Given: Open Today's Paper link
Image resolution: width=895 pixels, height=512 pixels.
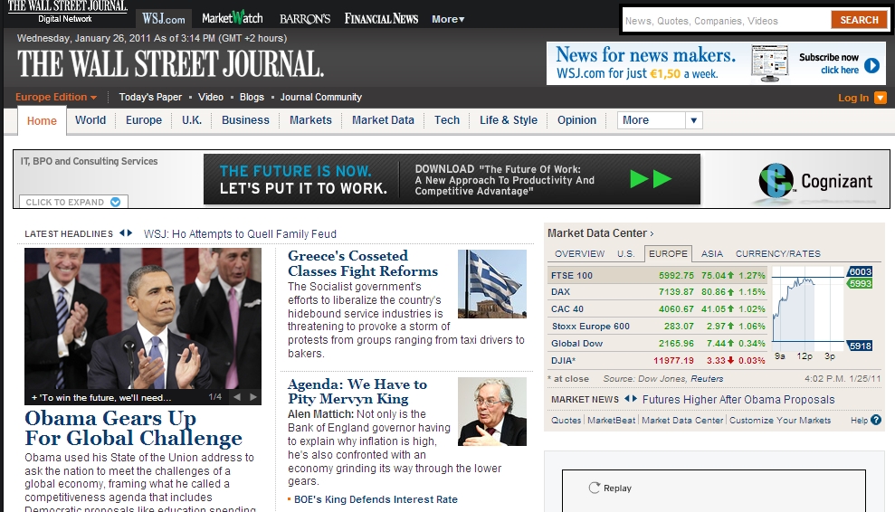Looking at the screenshot, I should click(150, 97).
